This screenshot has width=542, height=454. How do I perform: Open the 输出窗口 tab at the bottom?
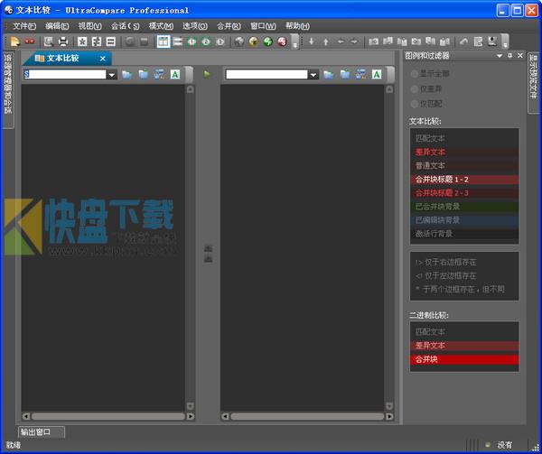click(x=42, y=432)
